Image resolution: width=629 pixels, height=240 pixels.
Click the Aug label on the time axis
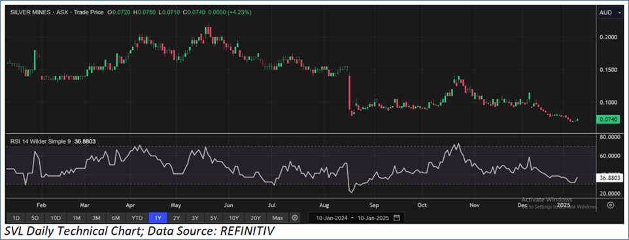pyautogui.click(x=324, y=205)
